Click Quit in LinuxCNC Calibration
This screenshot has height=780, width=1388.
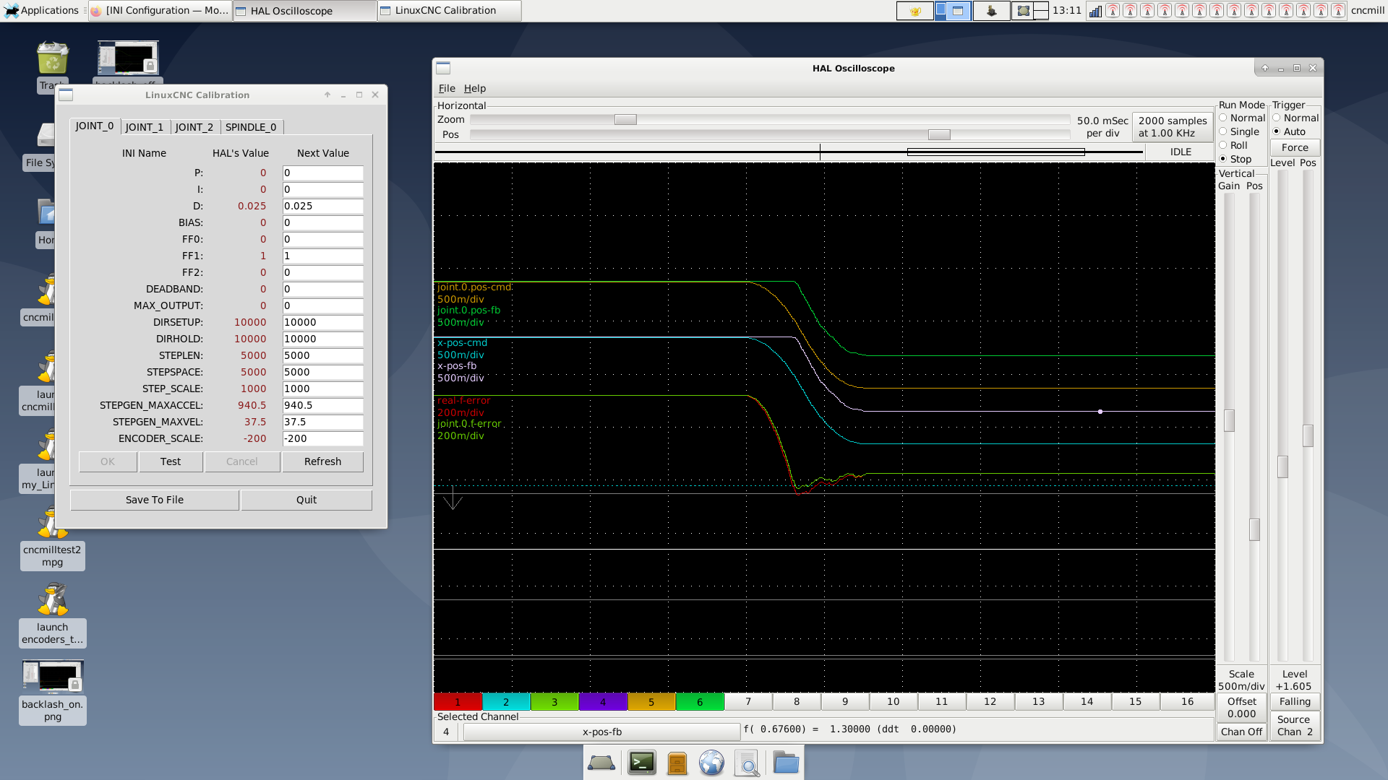307,500
